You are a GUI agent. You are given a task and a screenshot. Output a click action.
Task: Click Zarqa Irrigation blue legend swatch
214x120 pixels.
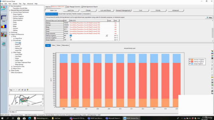click(192, 64)
